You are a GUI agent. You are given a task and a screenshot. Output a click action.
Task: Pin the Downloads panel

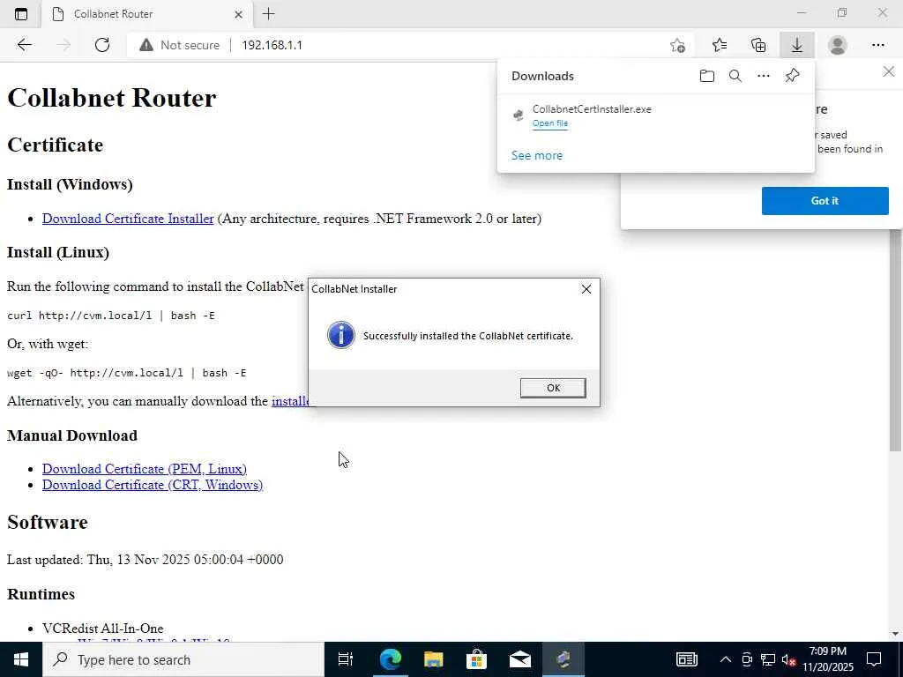(793, 76)
